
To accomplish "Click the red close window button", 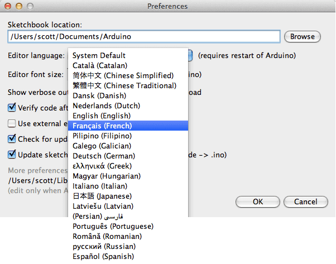I will click(x=7, y=6).
